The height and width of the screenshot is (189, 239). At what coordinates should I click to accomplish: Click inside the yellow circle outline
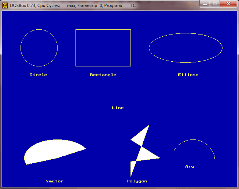(x=39, y=48)
